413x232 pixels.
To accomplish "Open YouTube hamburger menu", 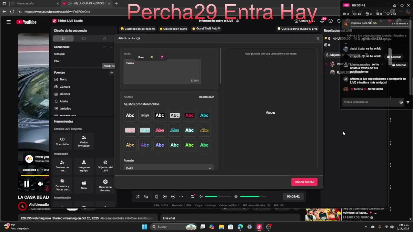I will (9, 22).
